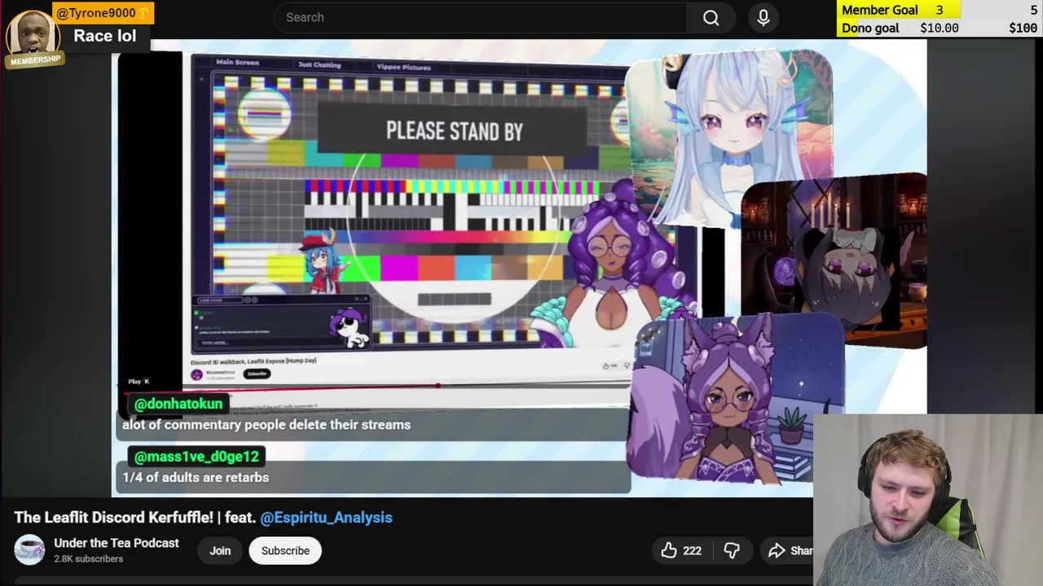Click the small red Subscribe button in embedded video
Screen dimensions: 1043x586
pyautogui.click(x=257, y=374)
